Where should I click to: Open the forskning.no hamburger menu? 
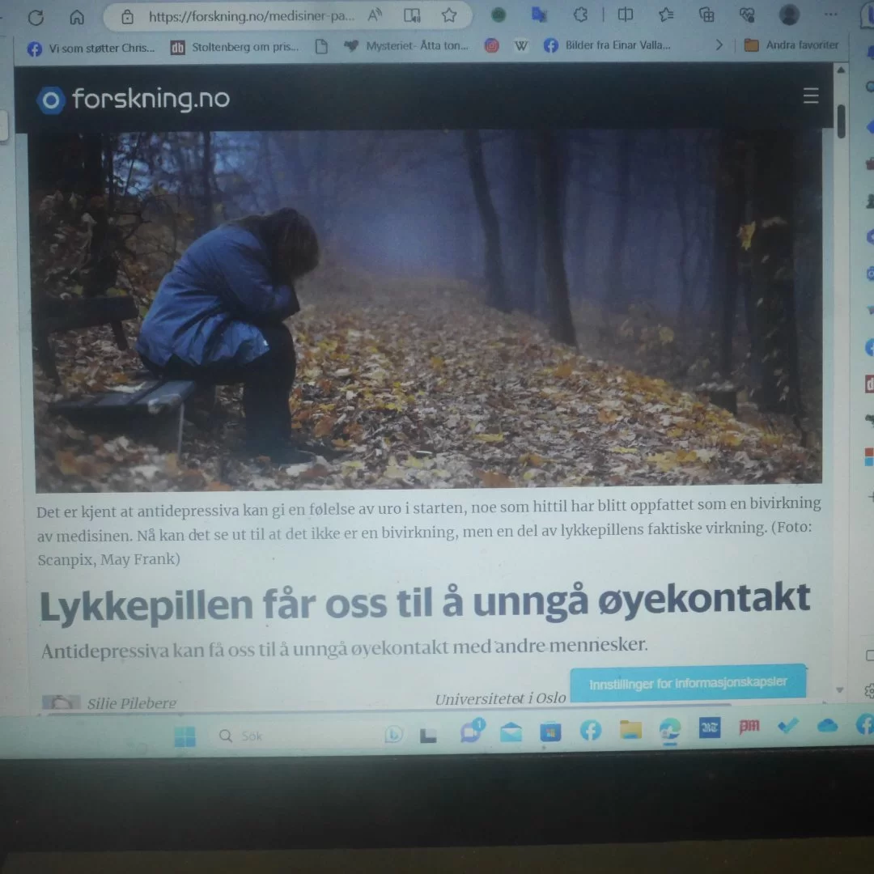(x=810, y=97)
